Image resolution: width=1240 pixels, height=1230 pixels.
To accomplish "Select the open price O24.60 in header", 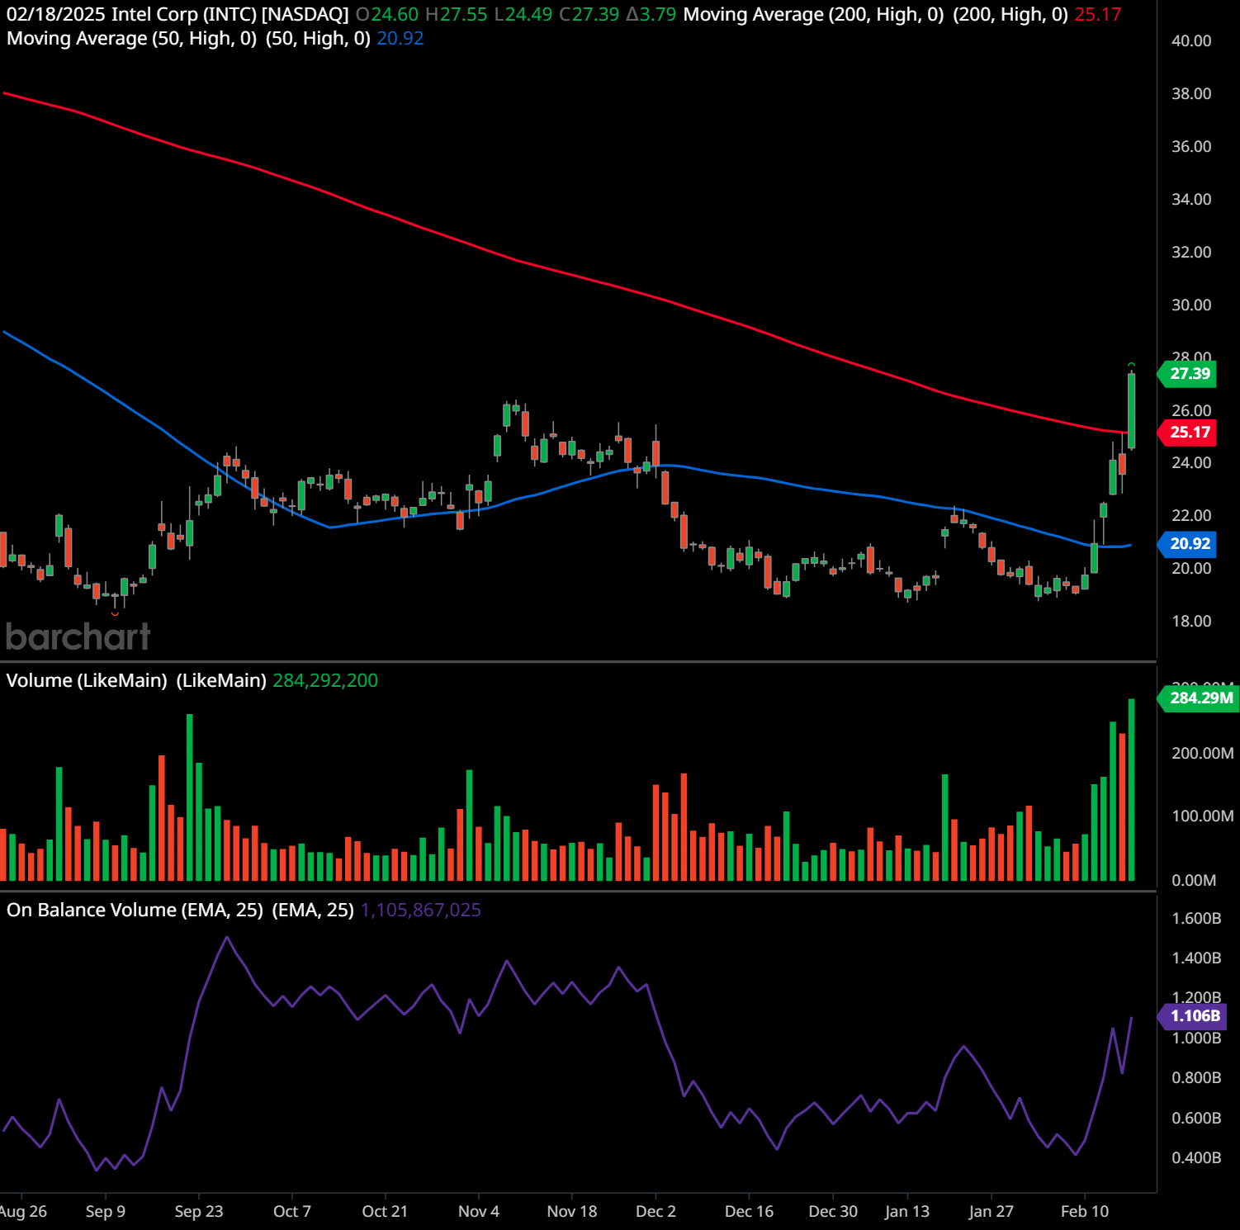I will click(x=387, y=15).
